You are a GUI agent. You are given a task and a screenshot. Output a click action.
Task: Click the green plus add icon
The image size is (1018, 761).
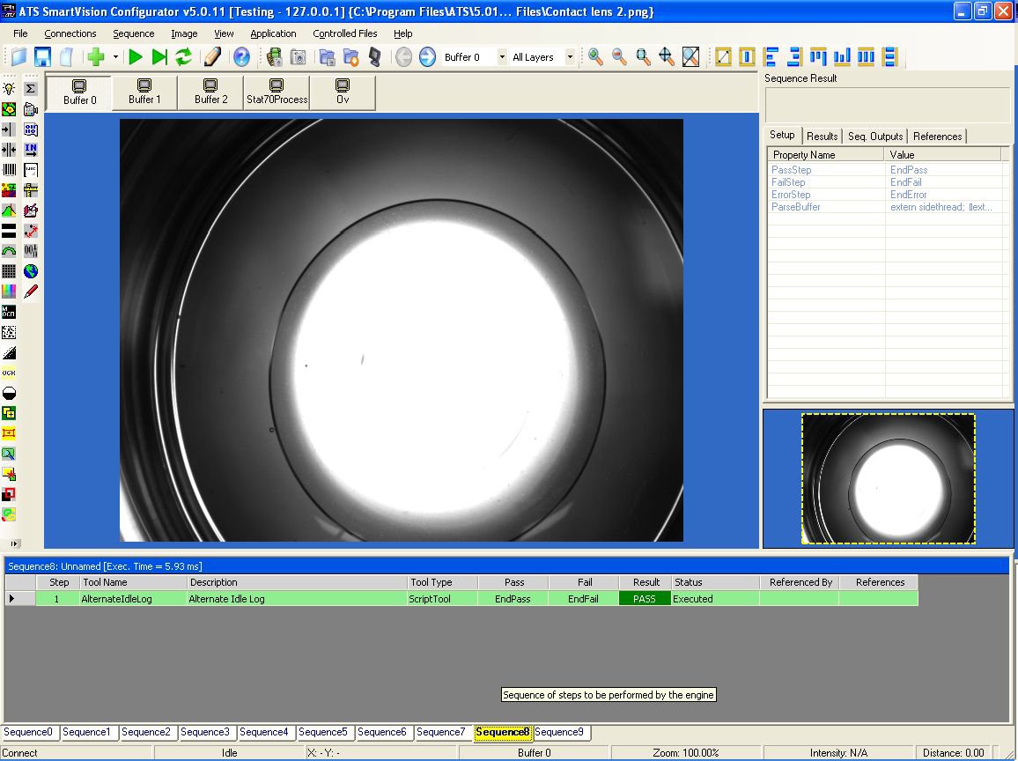coord(96,57)
